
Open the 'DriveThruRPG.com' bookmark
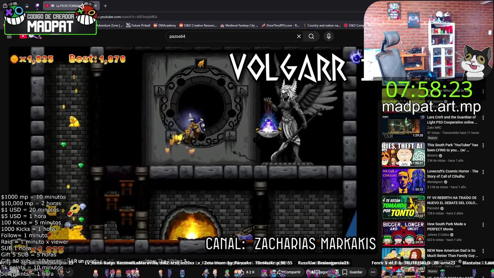tap(280, 25)
